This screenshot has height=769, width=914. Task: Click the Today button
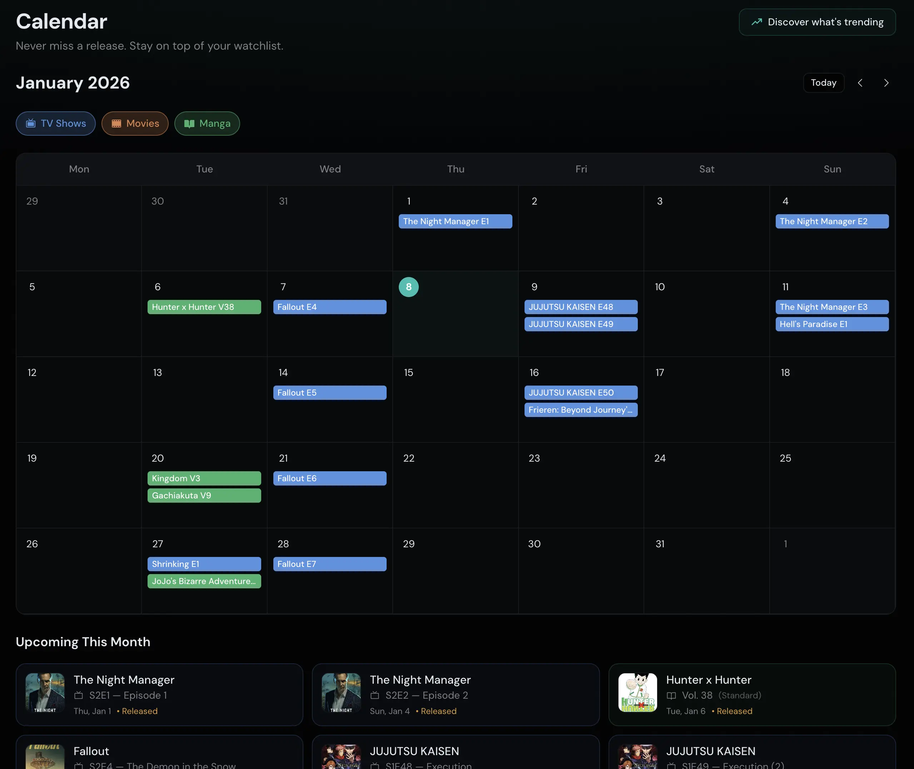point(823,83)
